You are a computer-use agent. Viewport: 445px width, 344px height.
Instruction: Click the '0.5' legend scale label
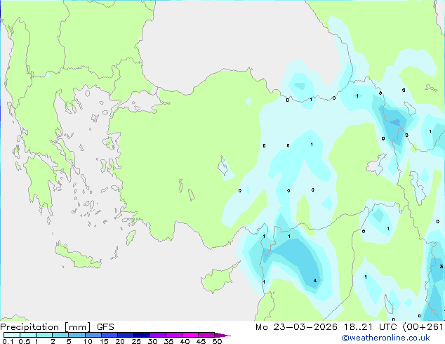coord(25,341)
